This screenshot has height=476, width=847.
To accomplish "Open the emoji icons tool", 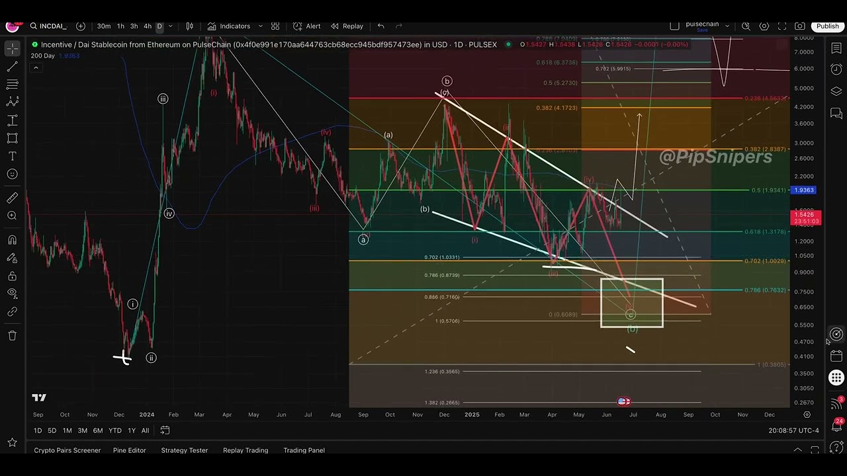I will 13,174.
